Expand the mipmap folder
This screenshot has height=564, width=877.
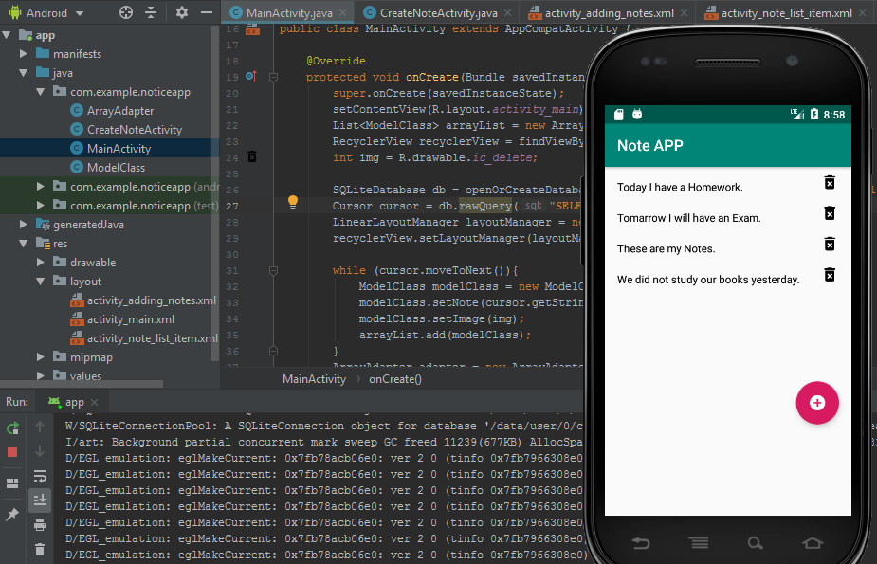[x=40, y=356]
